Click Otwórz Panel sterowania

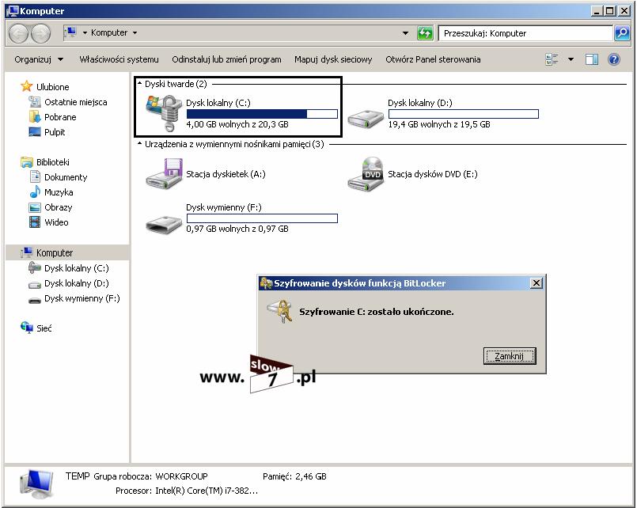pyautogui.click(x=433, y=59)
